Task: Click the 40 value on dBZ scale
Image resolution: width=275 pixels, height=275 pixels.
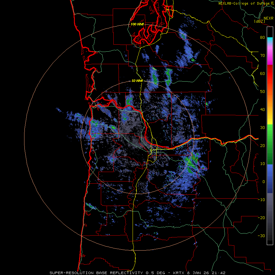Action: pos(262,110)
